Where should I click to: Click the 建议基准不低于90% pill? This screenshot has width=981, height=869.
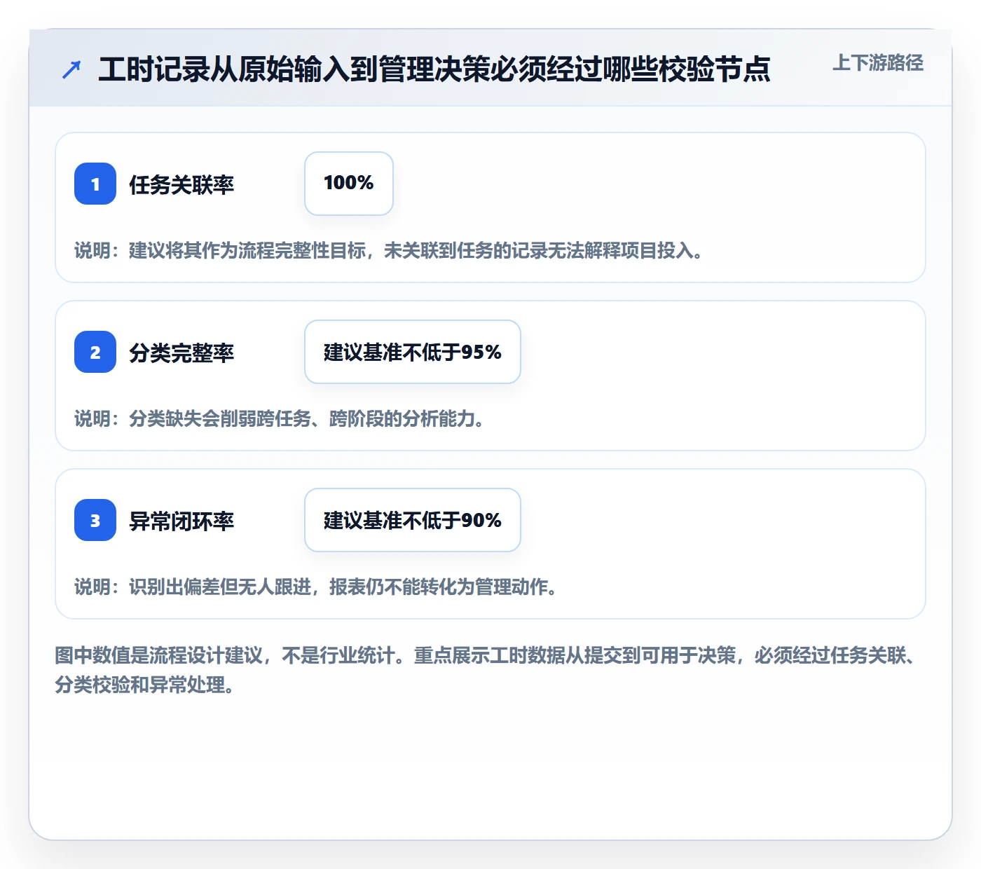413,520
